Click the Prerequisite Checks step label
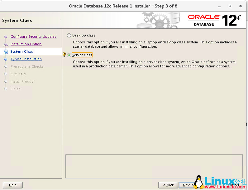248x190 pixels. [x=27, y=66]
